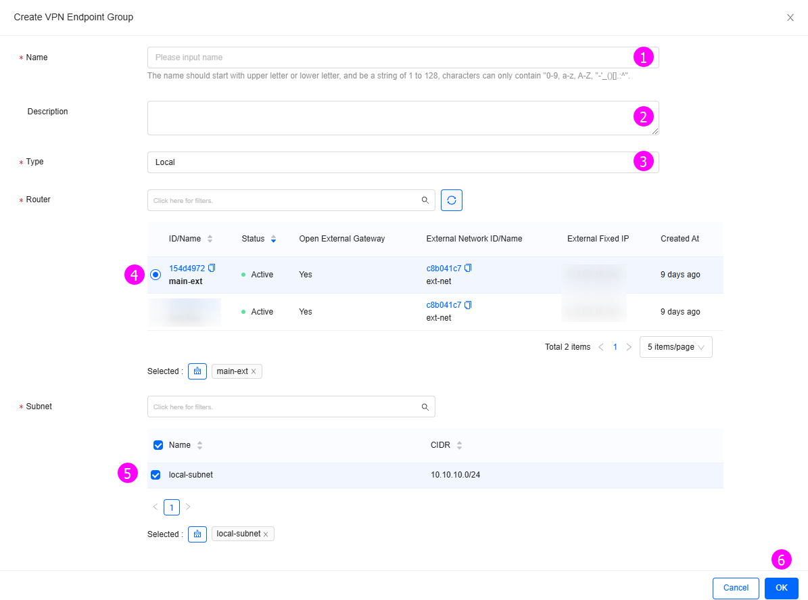Select page 1 of subnet pagination
Screen dimensions: 808x600
[x=172, y=507]
